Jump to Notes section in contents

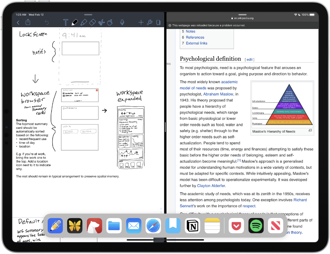point(190,32)
